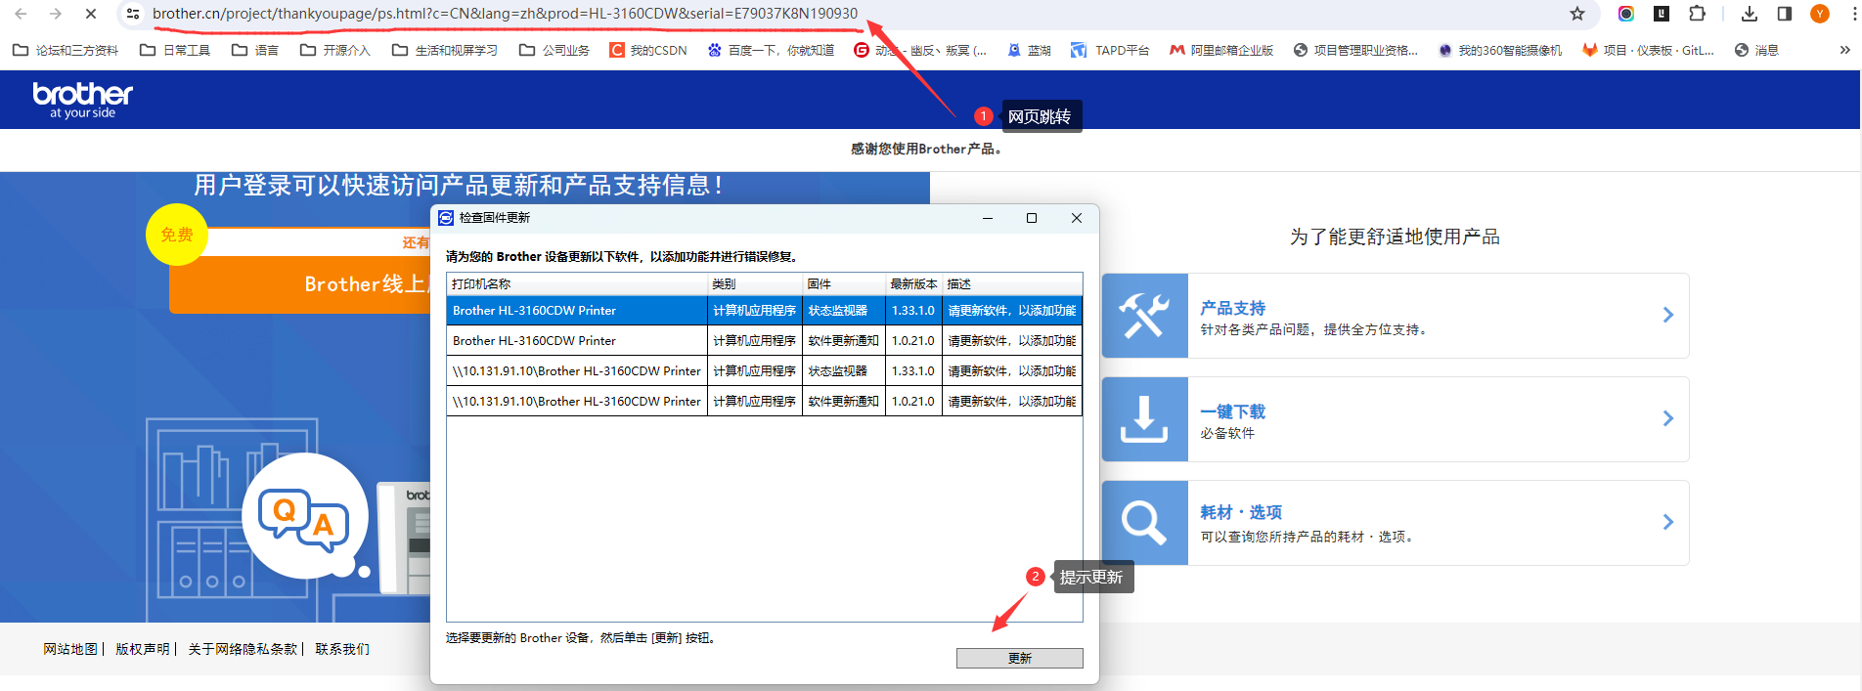Open the Extensions puzzle piece menu
This screenshot has height=691, width=1862.
(1697, 14)
